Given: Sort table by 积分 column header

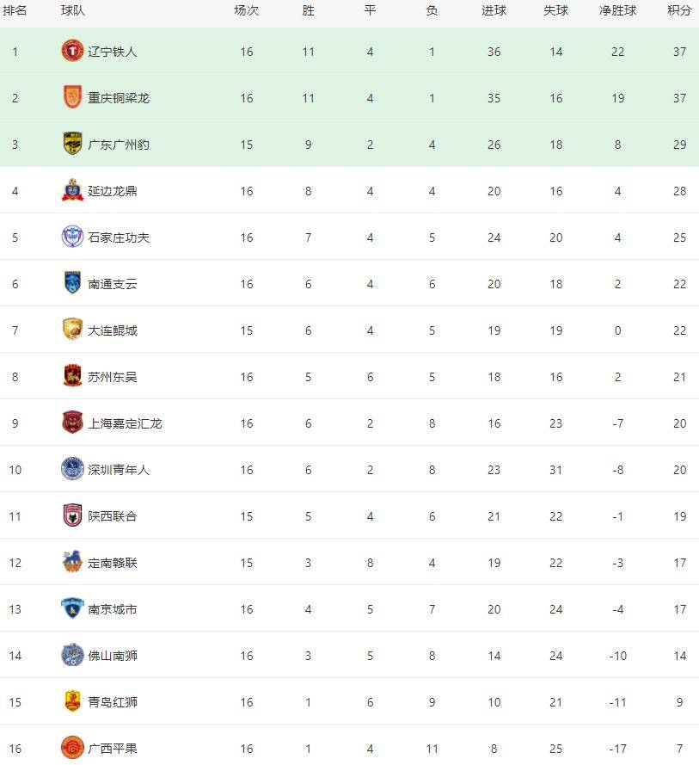Looking at the screenshot, I should 679,10.
